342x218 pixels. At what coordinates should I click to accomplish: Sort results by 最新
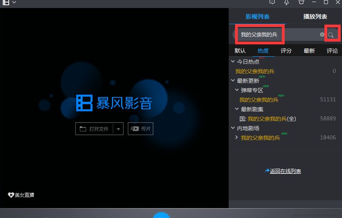pos(309,51)
